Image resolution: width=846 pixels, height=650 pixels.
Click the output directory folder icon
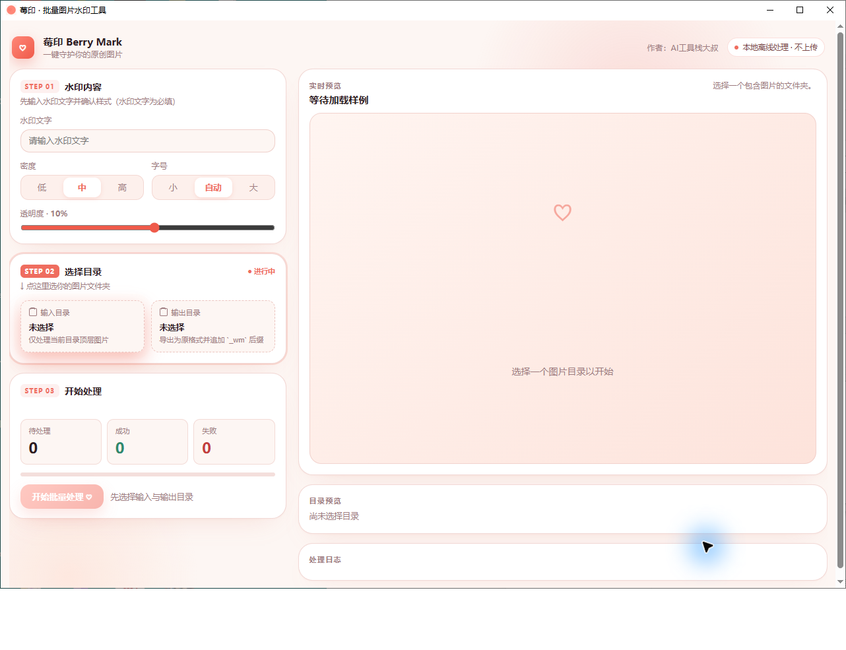tap(164, 312)
